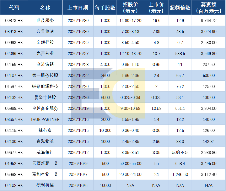
Task: Click stock code 02169.HK
Action: pos(14,65)
